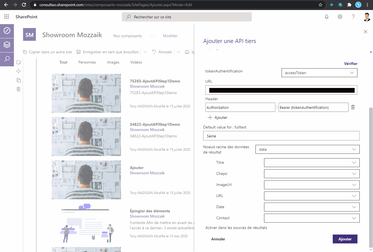The height and width of the screenshot is (252, 373).
Task: Click the Épingler des éléments illustration thumbnail
Action: pyautogui.click(x=86, y=223)
